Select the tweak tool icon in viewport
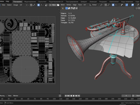Image resolution: width=140 pixels, height=105 pixels. [63, 8]
